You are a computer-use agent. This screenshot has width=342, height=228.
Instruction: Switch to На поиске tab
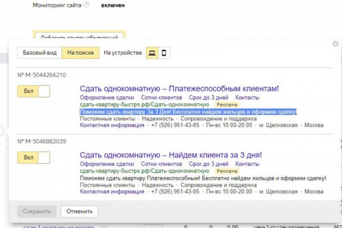80,53
